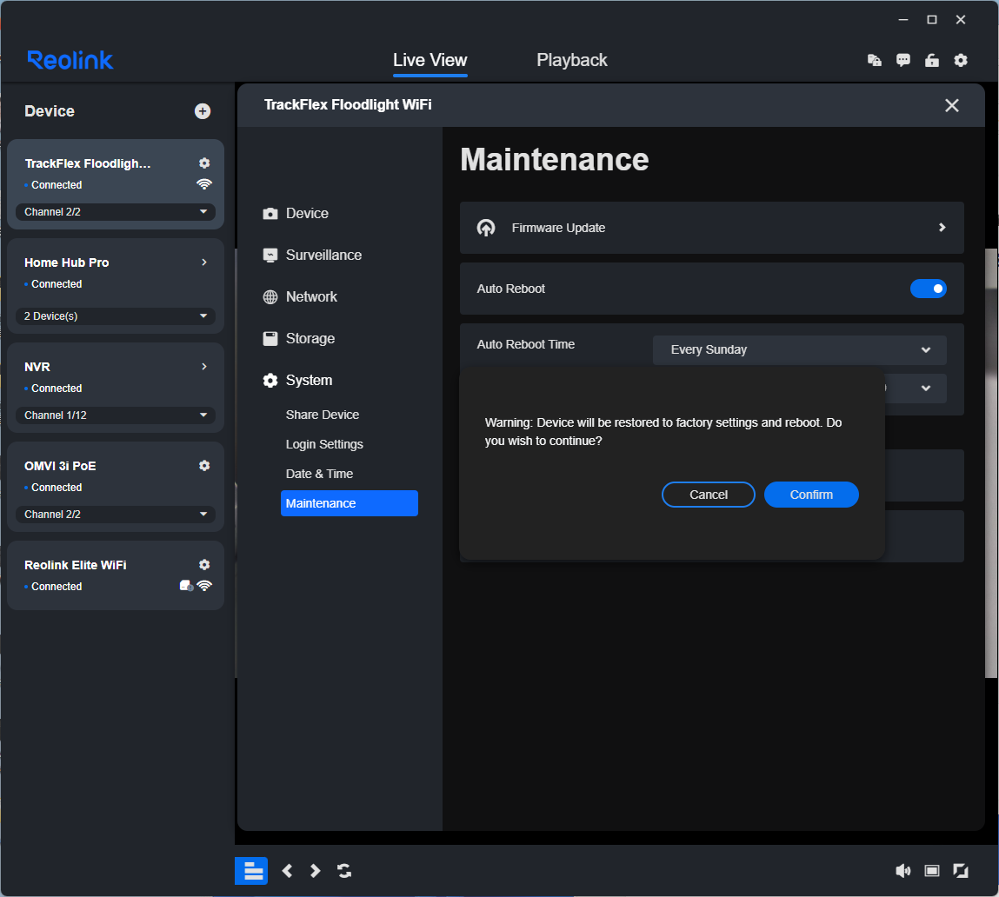Viewport: 999px width, 897px height.
Task: Open Login Settings under System
Action: (x=324, y=444)
